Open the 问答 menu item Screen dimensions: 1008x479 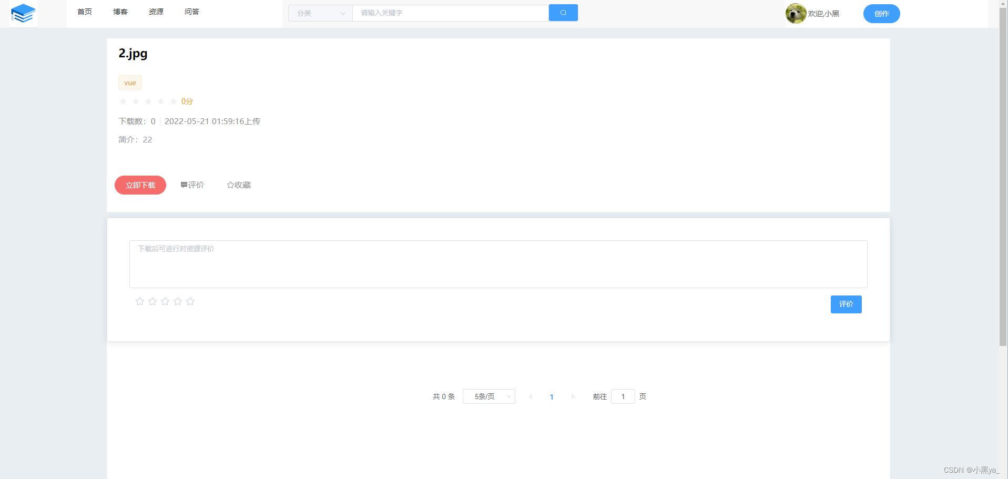click(192, 12)
